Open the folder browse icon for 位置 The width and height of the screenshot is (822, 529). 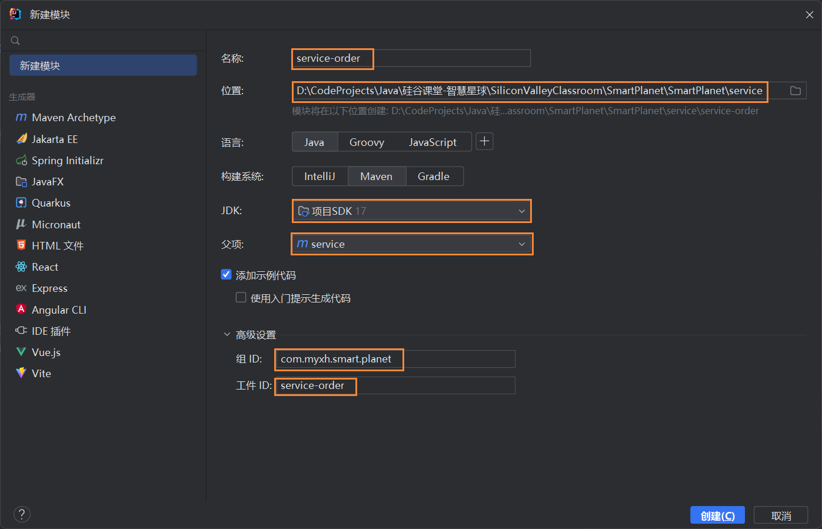[x=796, y=91]
